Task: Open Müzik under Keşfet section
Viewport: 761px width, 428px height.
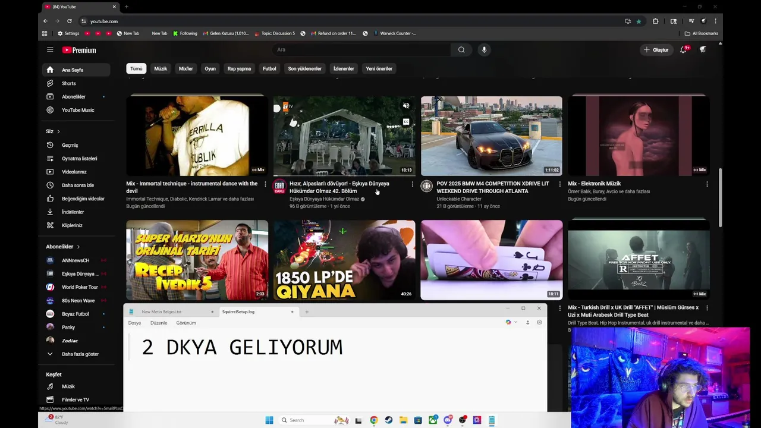Action: (76, 386)
